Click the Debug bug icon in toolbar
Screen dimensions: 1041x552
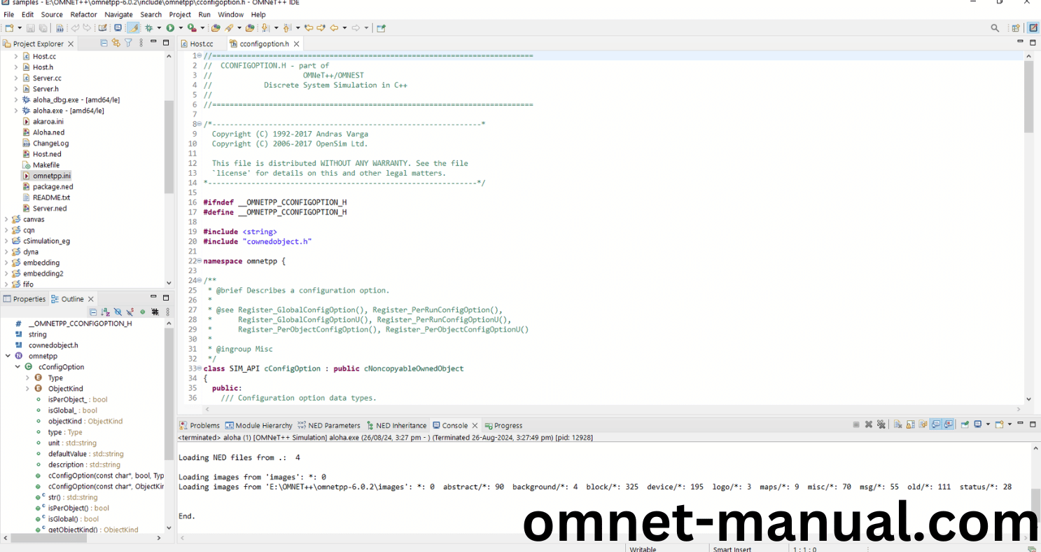pyautogui.click(x=148, y=28)
